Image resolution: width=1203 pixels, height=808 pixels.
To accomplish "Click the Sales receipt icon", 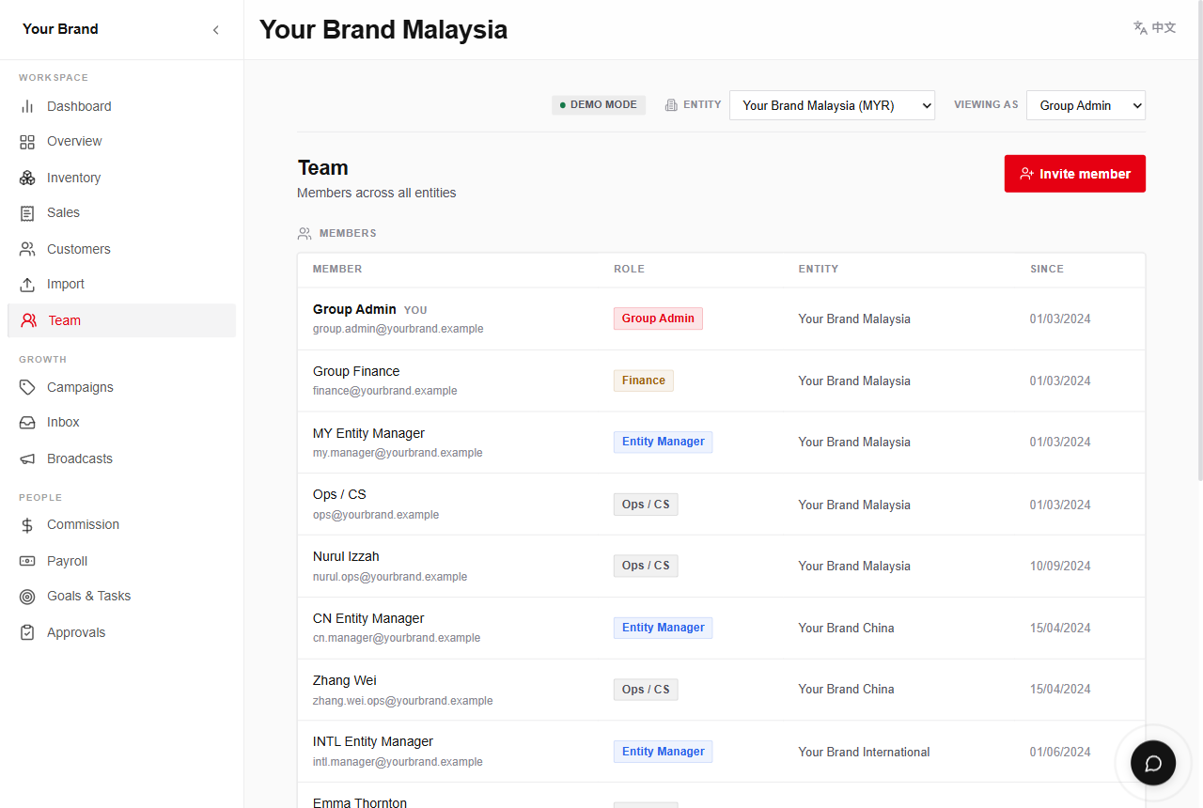I will click(27, 213).
